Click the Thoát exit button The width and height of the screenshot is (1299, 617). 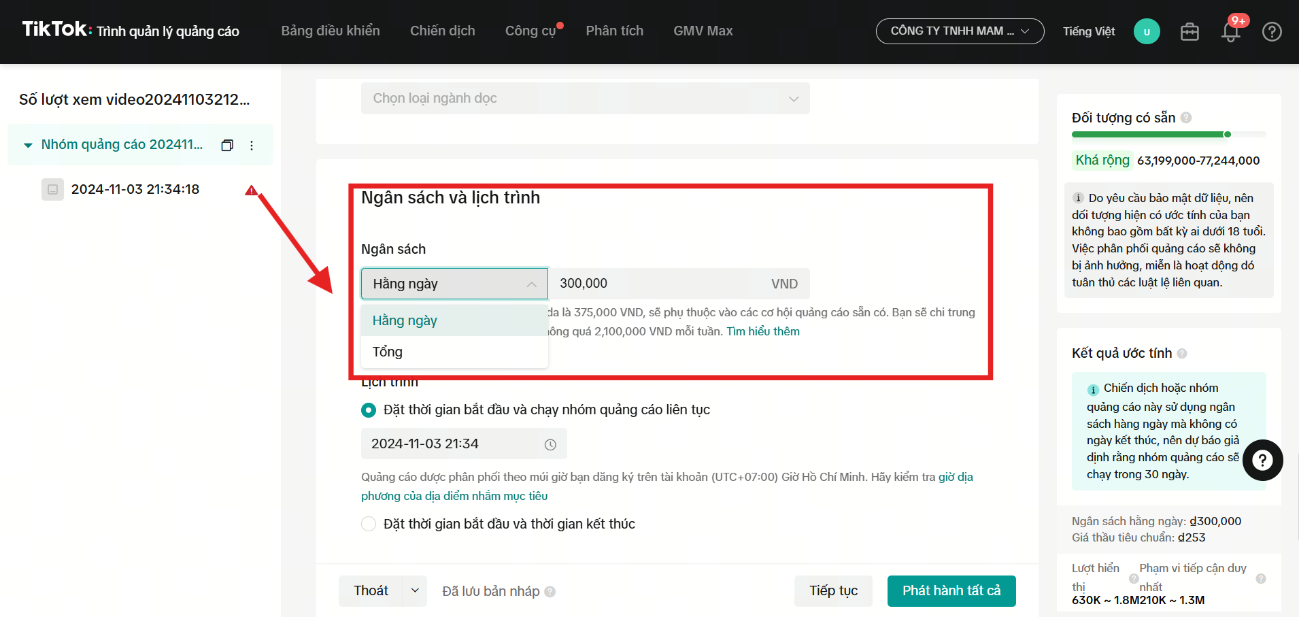pyautogui.click(x=371, y=590)
